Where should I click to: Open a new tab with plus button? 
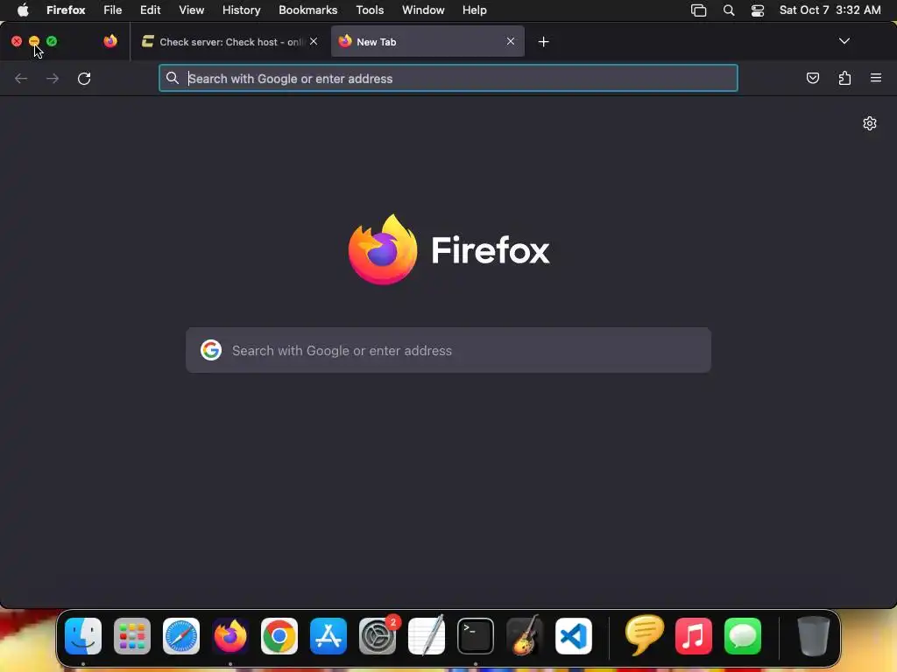(543, 42)
